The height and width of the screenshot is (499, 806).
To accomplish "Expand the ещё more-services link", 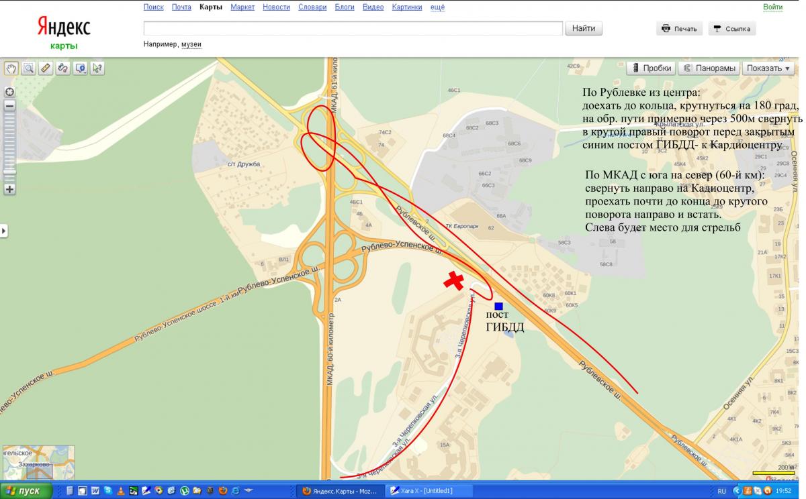I will click(x=437, y=7).
